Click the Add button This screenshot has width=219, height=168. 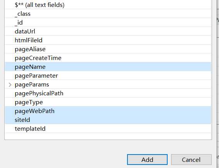147,160
